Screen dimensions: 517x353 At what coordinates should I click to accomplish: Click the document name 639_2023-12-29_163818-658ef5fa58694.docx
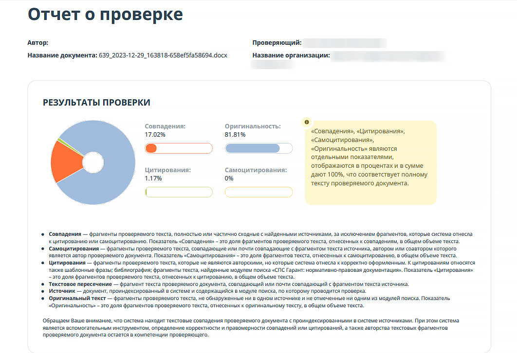click(163, 55)
